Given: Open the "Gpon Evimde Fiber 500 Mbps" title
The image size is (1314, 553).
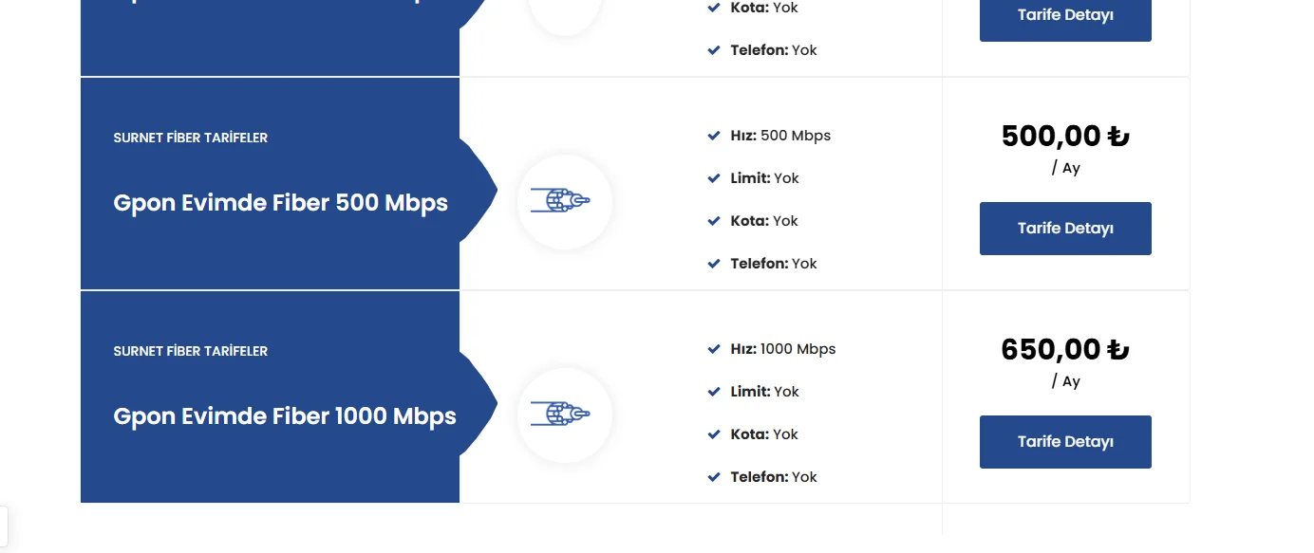Looking at the screenshot, I should (x=280, y=203).
